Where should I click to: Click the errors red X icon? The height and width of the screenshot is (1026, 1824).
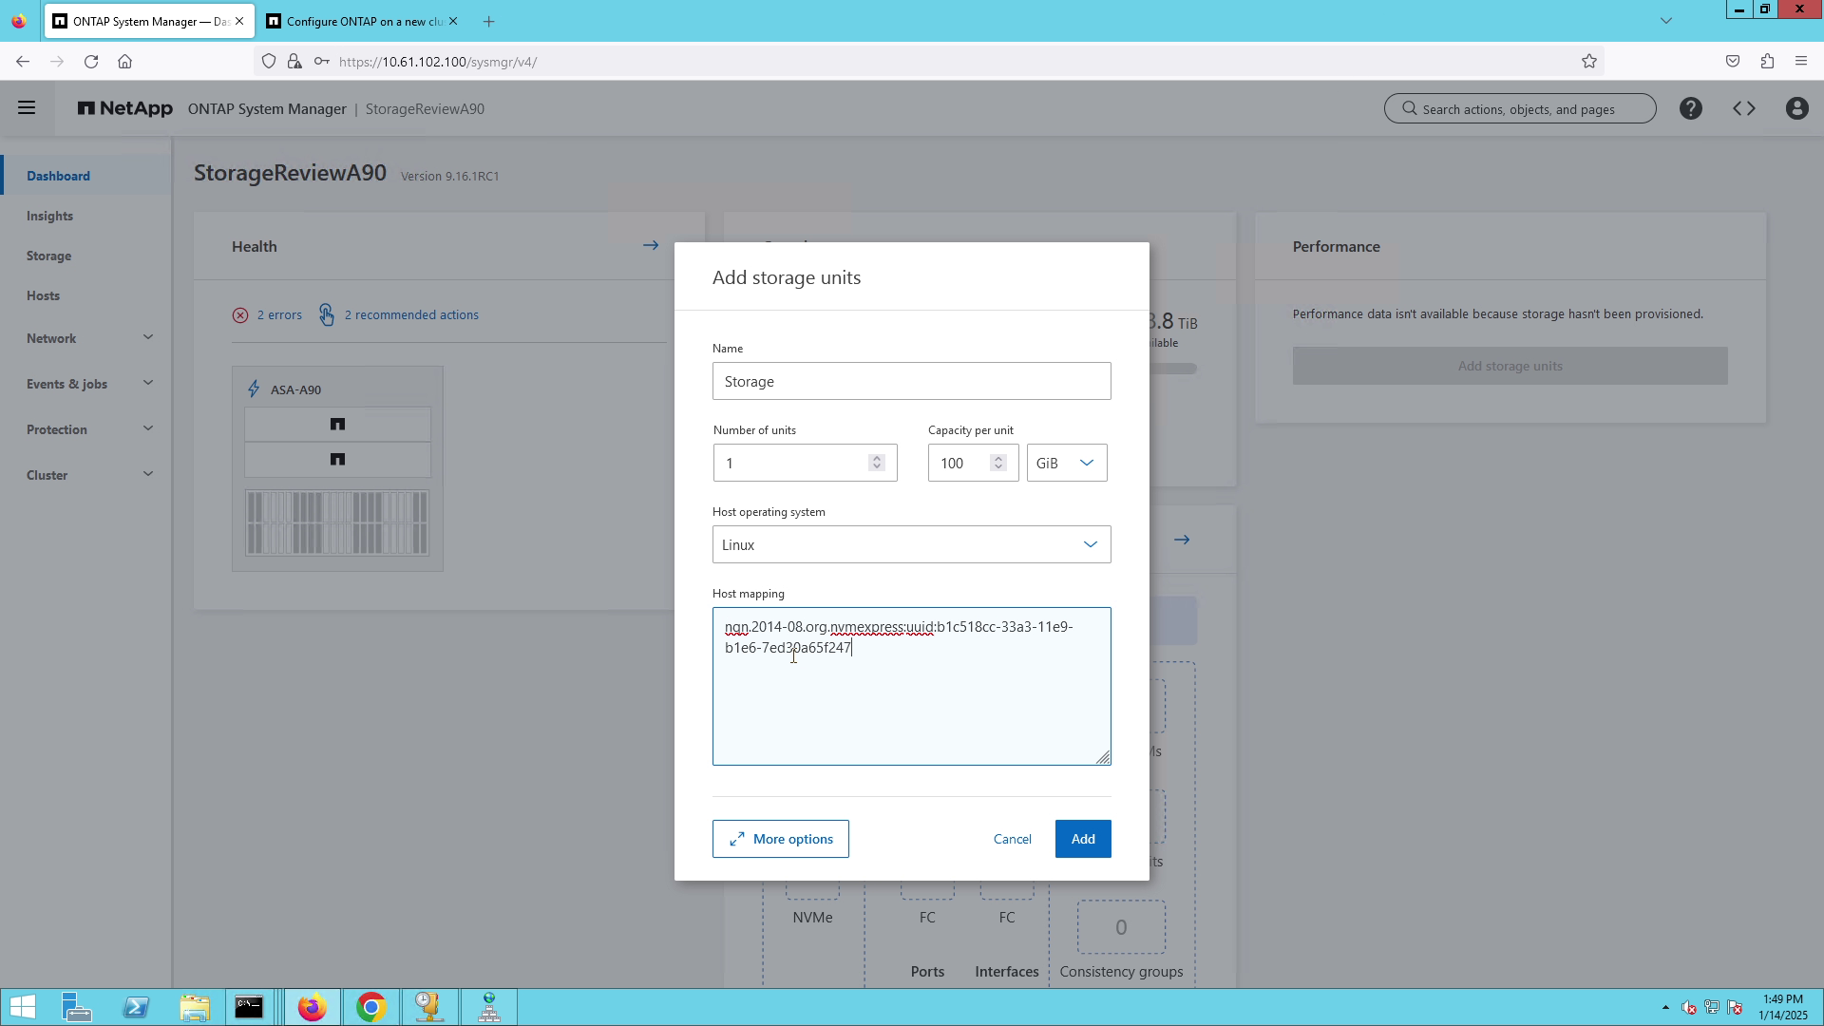(240, 314)
